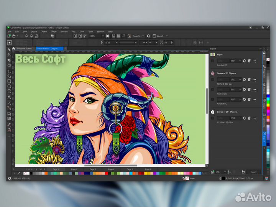The image size is (276, 207).
Task: Select the Text tool
Action: 9,97
